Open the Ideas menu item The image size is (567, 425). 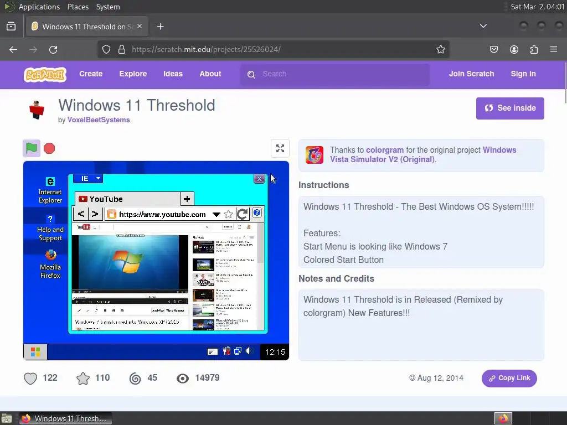[173, 74]
